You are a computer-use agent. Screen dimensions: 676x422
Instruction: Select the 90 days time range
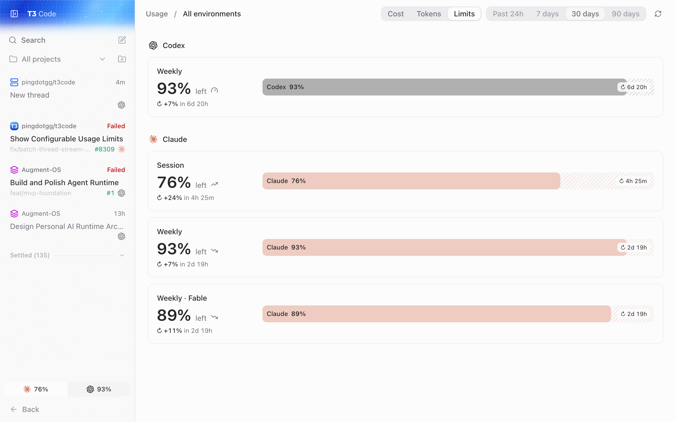(x=626, y=14)
